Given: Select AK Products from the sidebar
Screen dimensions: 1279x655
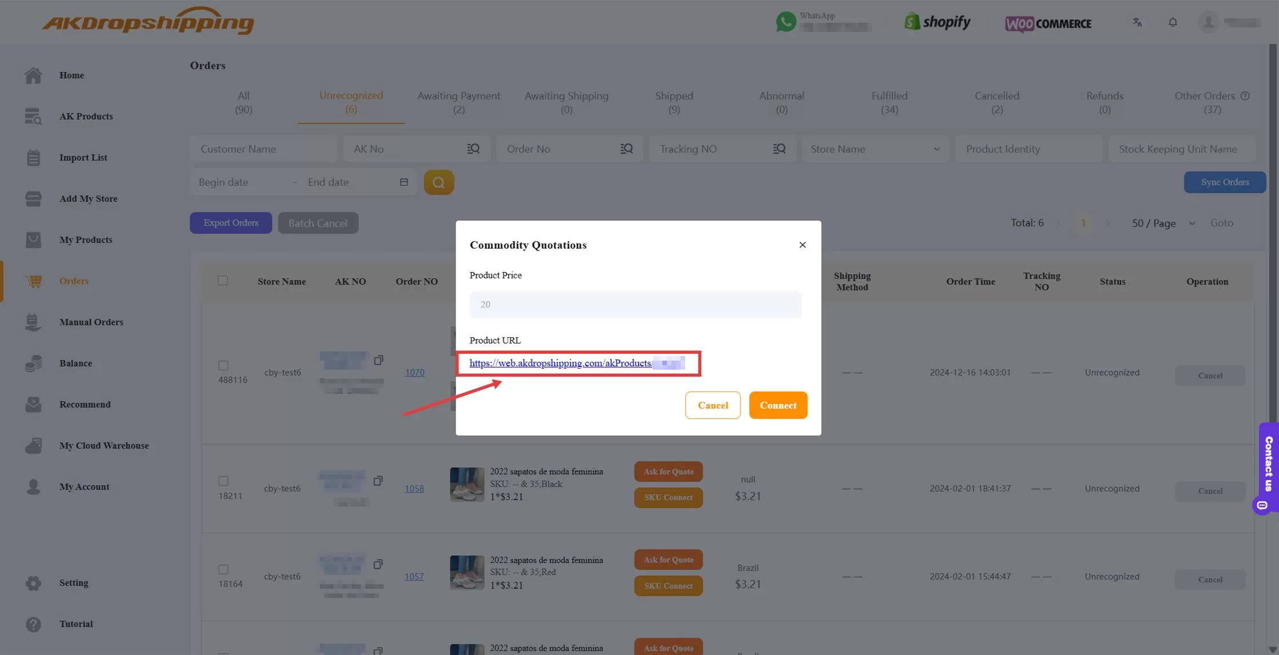Looking at the screenshot, I should [86, 116].
